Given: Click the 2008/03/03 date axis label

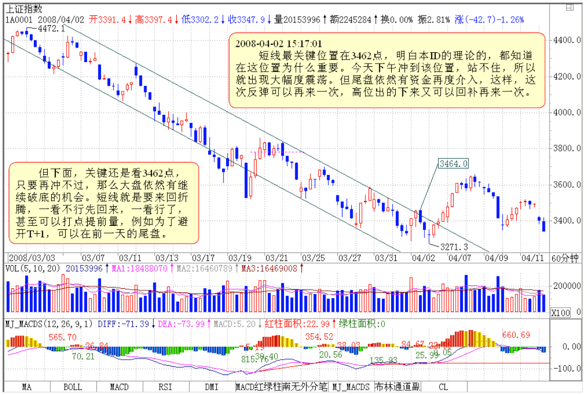Looking at the screenshot, I should click(x=32, y=258).
